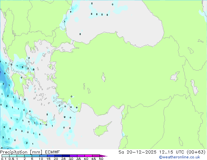This screenshot has width=207, height=160.
Task: Select the 45–50 mm legend color swatch
Action: coord(96,156)
